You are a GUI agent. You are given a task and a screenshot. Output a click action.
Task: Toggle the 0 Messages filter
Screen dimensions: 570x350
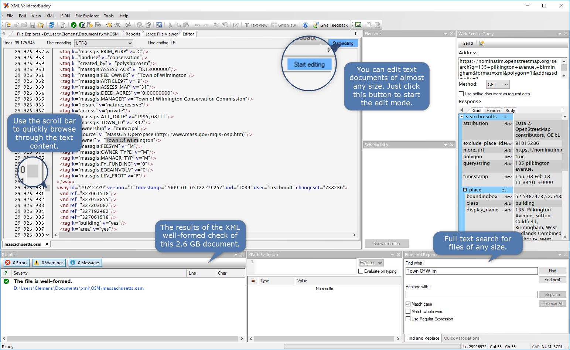85,263
